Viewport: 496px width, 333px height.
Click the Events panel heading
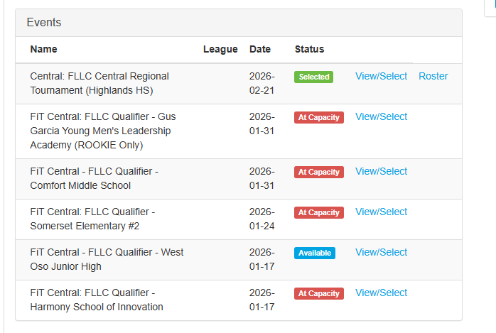point(44,22)
